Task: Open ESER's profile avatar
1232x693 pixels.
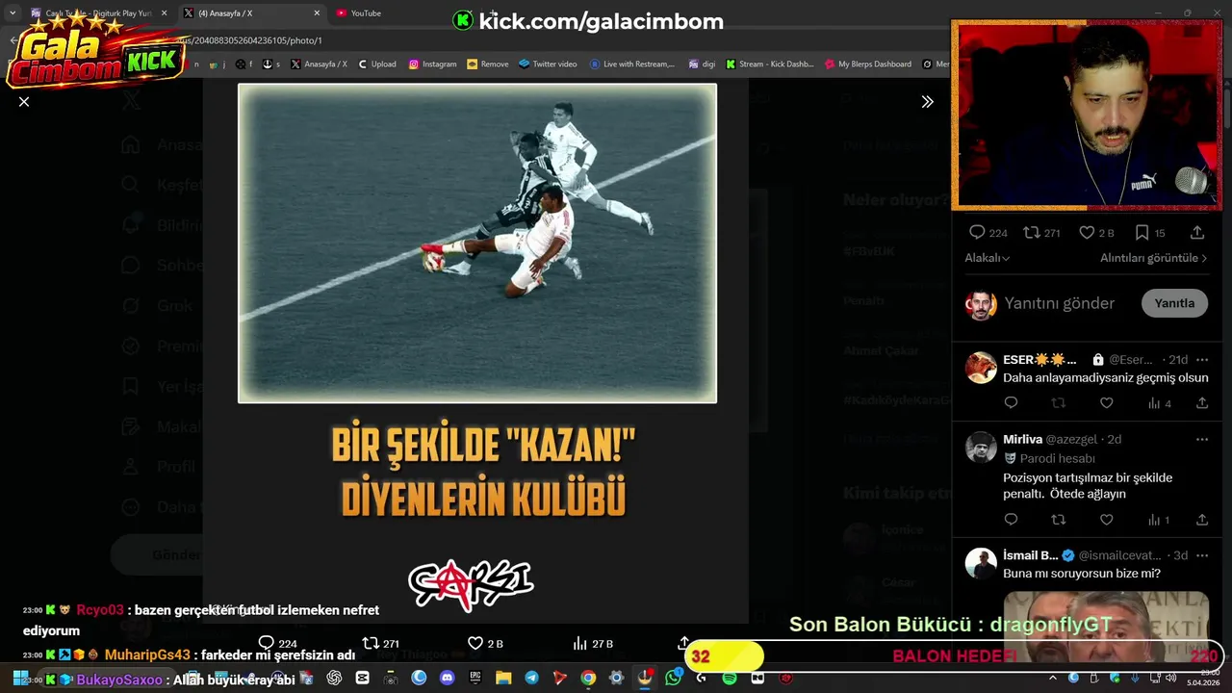Action: click(981, 368)
